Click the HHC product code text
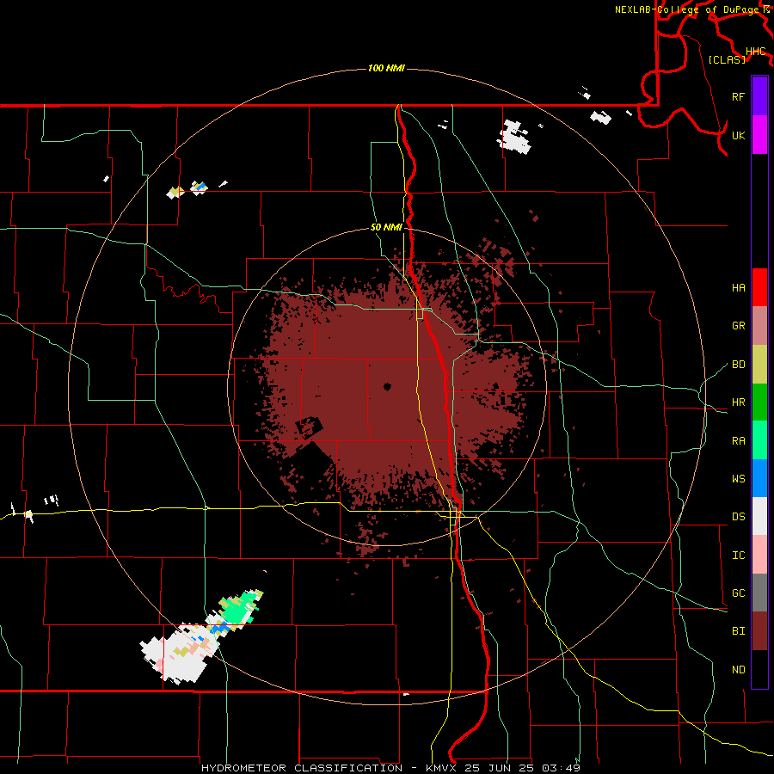 pyautogui.click(x=755, y=52)
